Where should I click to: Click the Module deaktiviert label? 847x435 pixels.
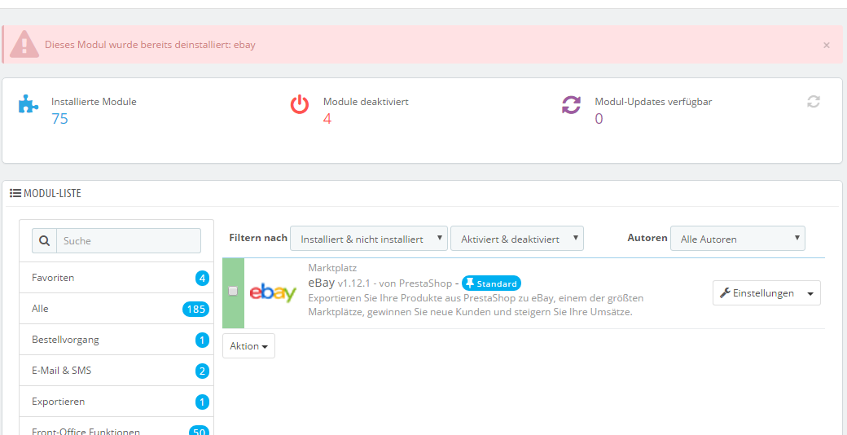point(366,101)
